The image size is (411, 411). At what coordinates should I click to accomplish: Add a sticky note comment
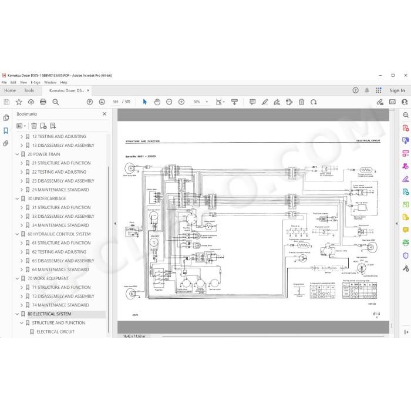[x=252, y=102]
